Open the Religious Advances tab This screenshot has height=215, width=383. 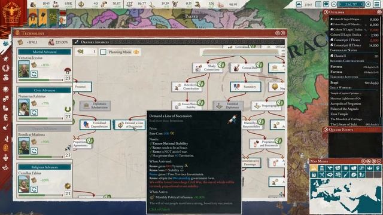[x=44, y=167]
